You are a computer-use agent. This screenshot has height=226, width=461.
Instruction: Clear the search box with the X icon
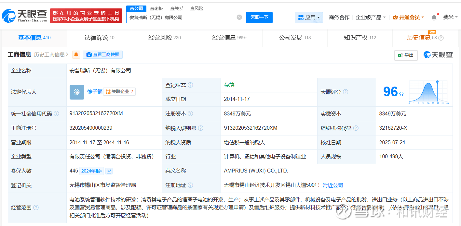[x=239, y=17]
